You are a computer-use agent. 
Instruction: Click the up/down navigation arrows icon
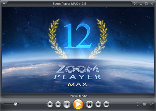pos(138,104)
